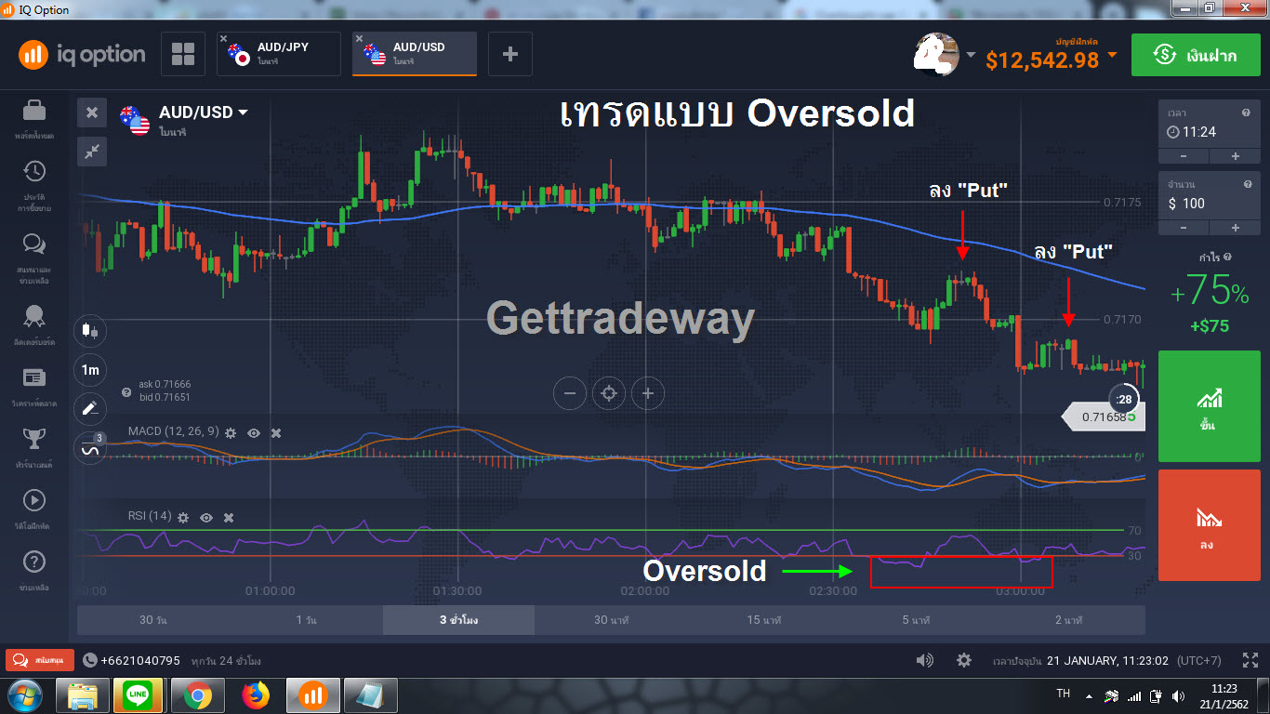Close the AUD/USD chart panel X
The width and height of the screenshot is (1270, 714).
pos(92,112)
